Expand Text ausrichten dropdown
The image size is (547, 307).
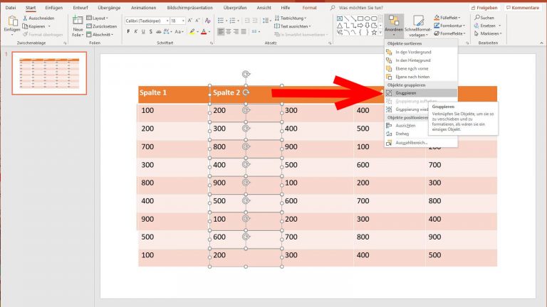coord(292,26)
